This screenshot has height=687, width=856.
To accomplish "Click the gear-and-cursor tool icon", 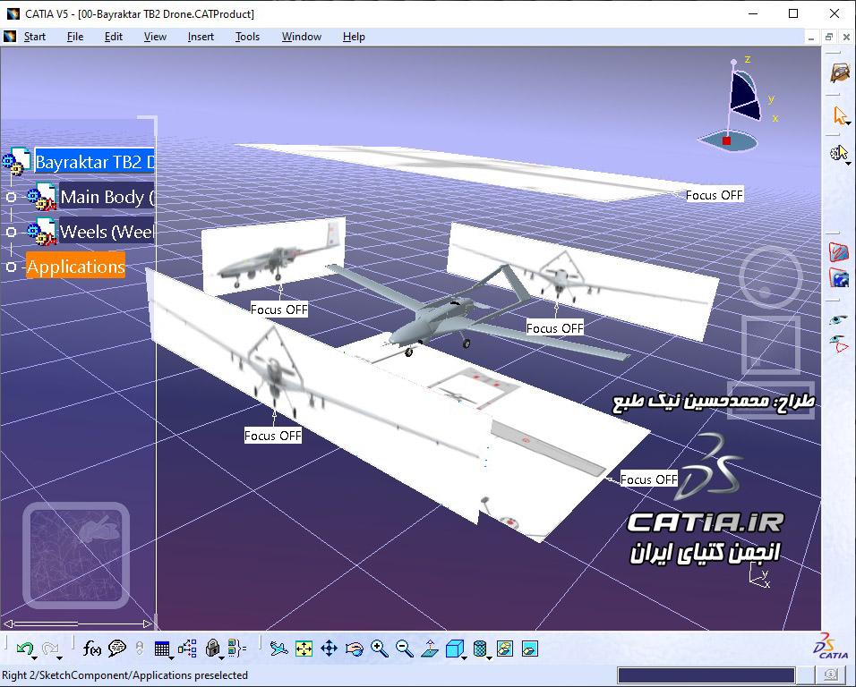I will [838, 153].
